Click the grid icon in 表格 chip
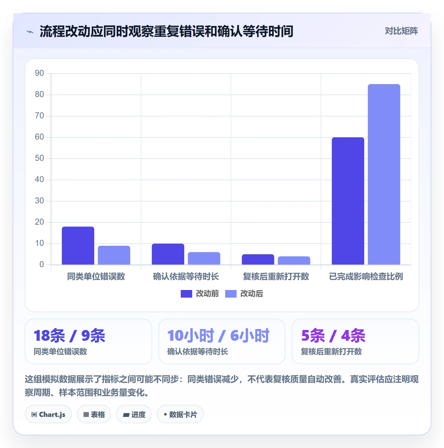The width and height of the screenshot is (444, 448). [86, 414]
